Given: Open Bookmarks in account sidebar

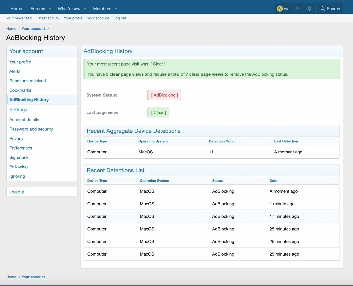Looking at the screenshot, I should 20,90.
